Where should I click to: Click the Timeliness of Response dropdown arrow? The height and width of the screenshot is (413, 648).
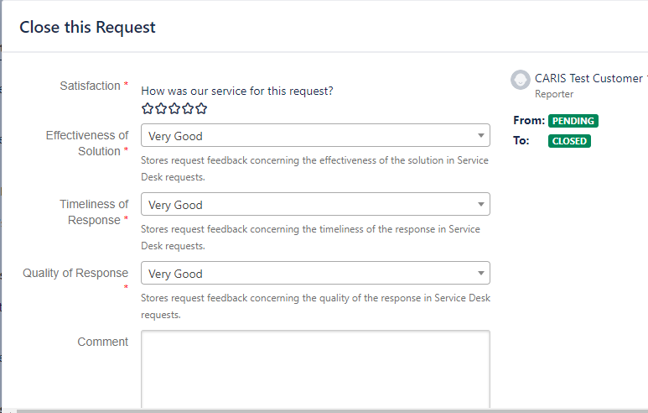[480, 204]
